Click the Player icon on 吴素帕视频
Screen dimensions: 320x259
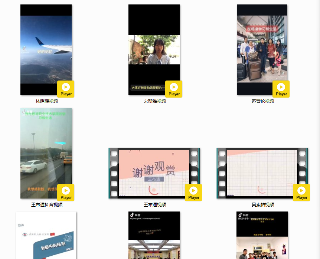click(301, 192)
